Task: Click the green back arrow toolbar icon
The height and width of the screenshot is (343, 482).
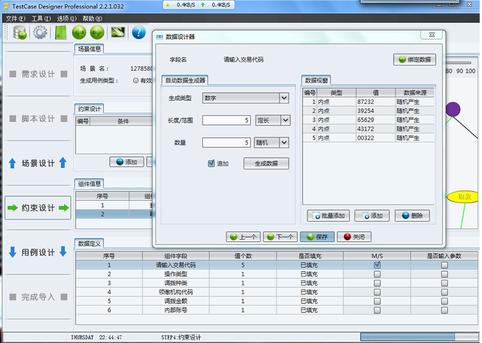Action: click(78, 32)
